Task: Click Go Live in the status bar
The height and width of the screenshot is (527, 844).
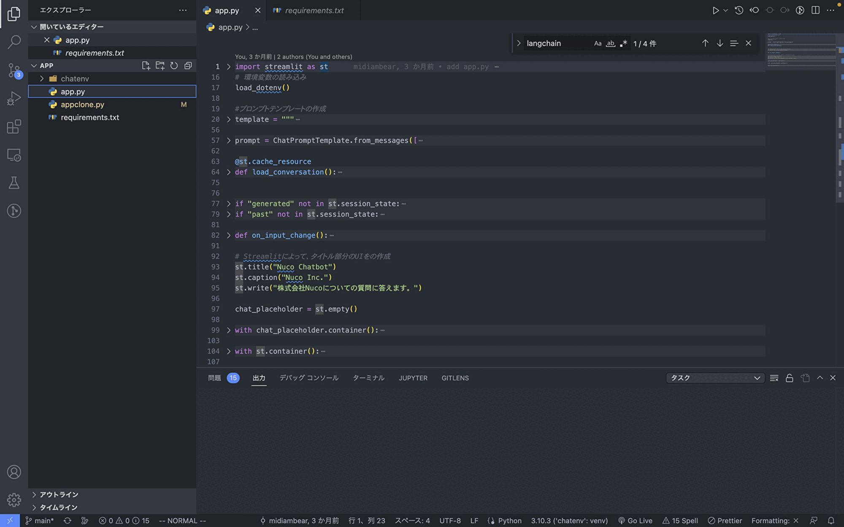Action: 636,521
